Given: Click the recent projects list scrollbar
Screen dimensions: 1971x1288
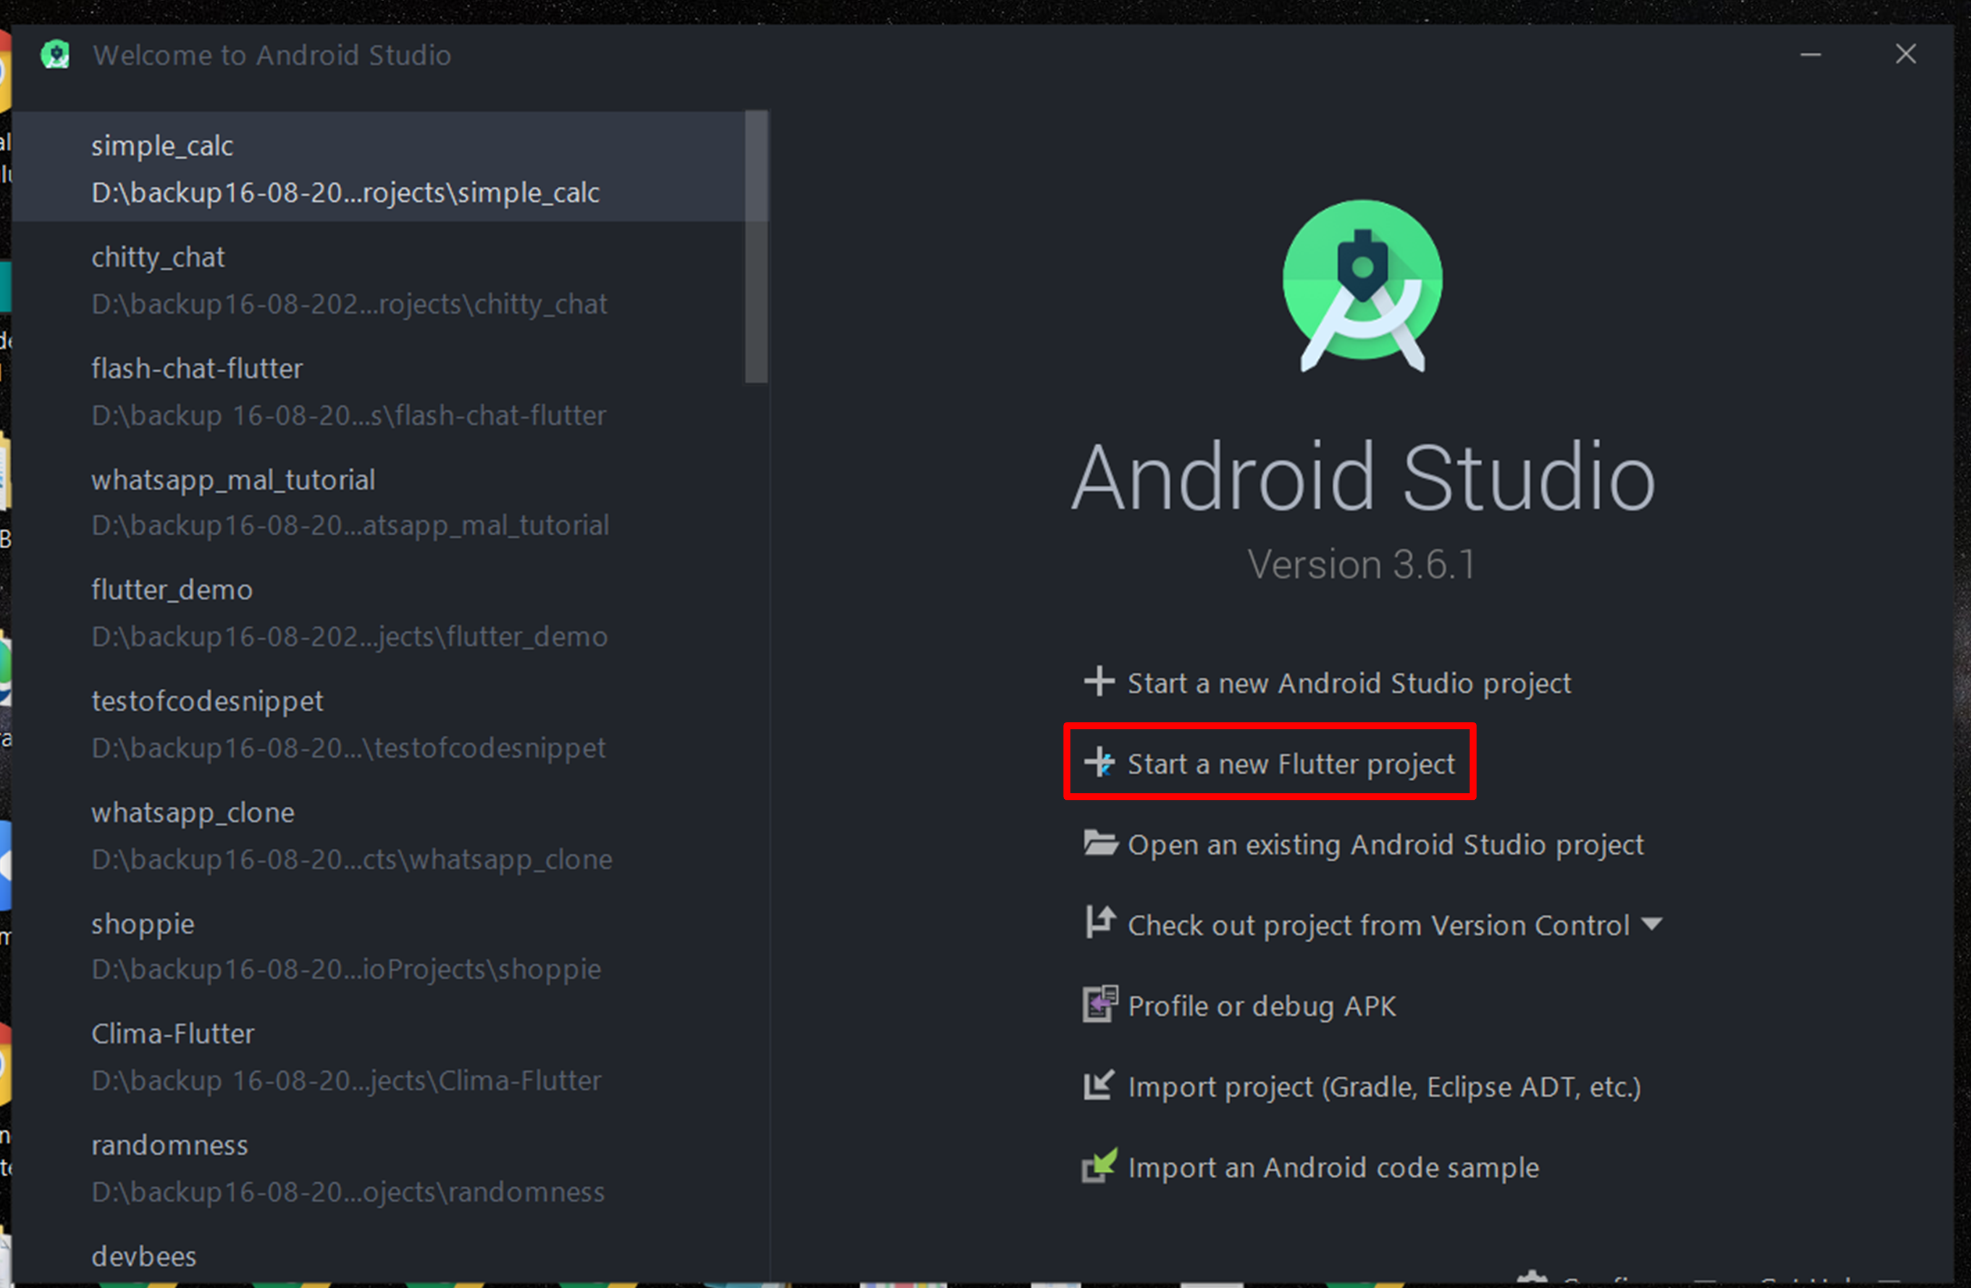Looking at the screenshot, I should point(755,247).
